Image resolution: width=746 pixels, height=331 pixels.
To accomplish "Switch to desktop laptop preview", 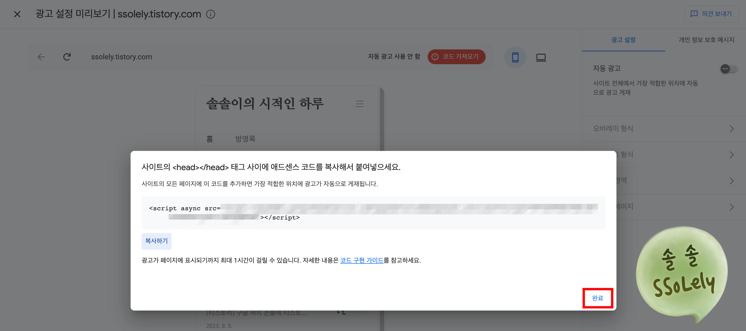I will [541, 57].
